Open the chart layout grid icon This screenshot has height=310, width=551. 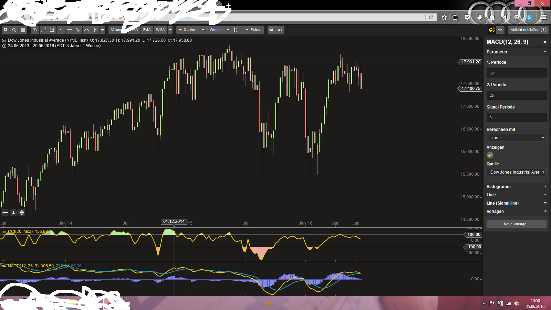(23, 30)
